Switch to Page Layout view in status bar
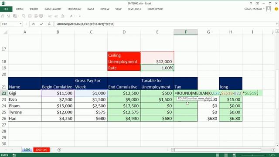279x157 pixels. click(x=226, y=155)
